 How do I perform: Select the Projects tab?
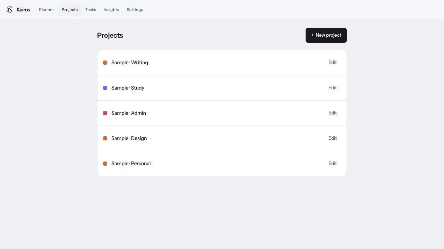click(70, 10)
